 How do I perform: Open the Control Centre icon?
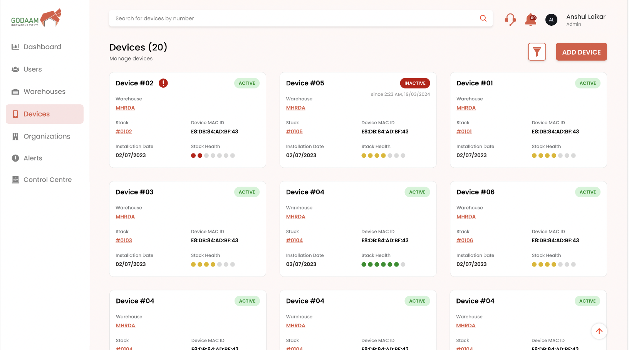(15, 180)
